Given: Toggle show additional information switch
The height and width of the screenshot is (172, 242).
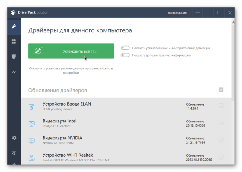Looking at the screenshot, I should [x=125, y=55].
